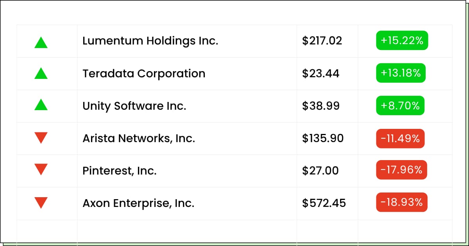469x246 pixels.
Task: Select the +13.18% green badge
Action: click(x=401, y=73)
